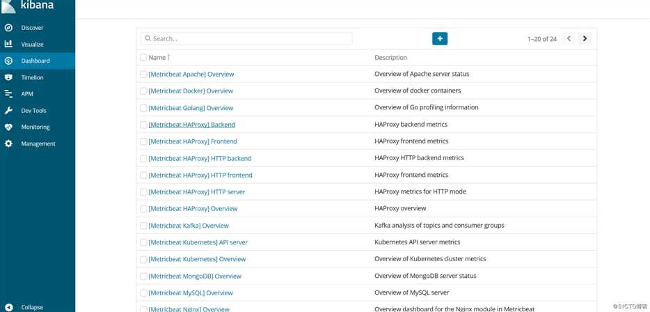
Task: Sort by Name column header
Action: 159,57
